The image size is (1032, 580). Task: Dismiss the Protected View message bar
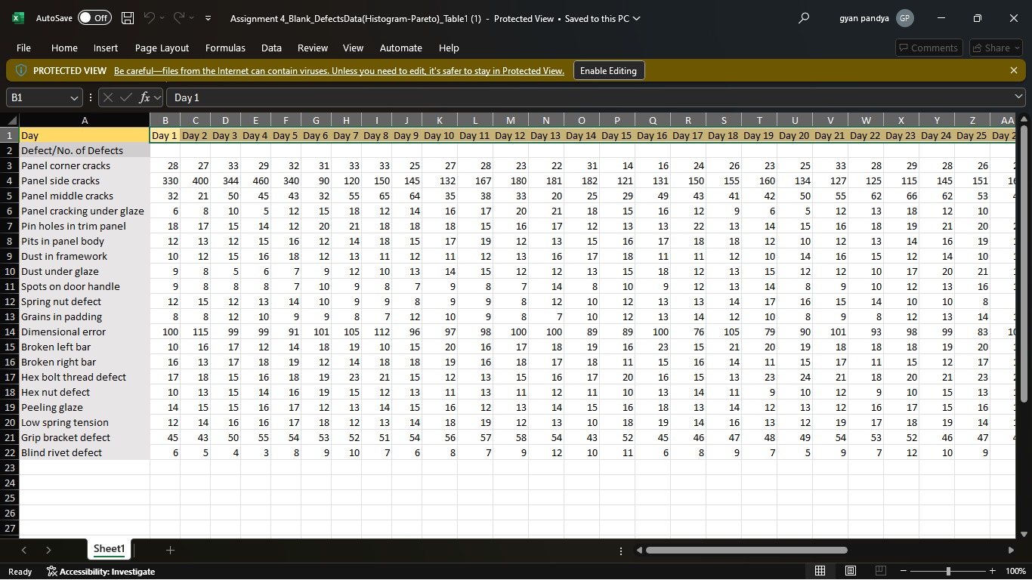coord(1013,70)
